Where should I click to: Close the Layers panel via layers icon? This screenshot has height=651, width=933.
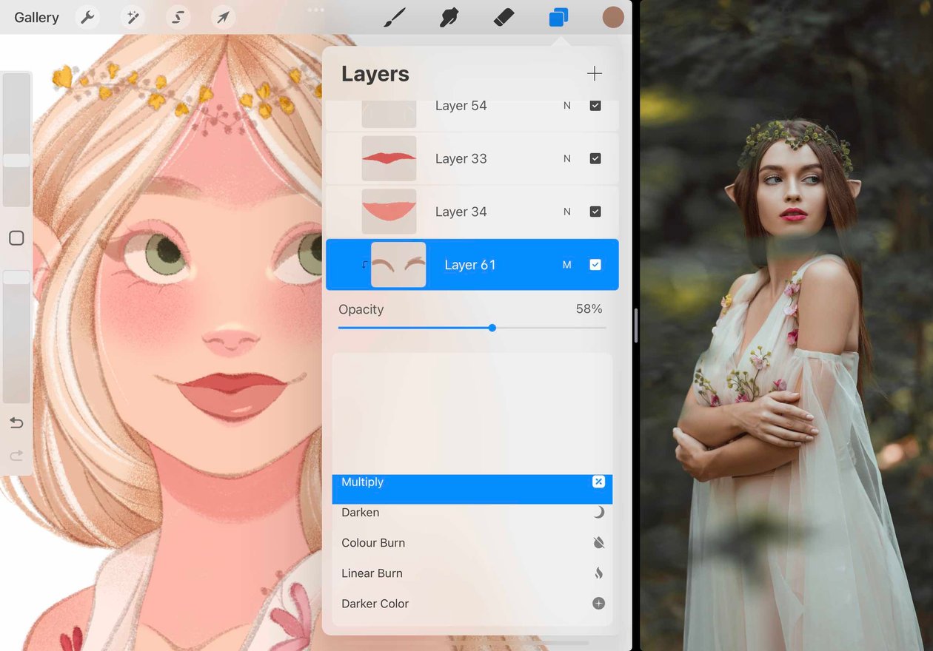pyautogui.click(x=558, y=17)
